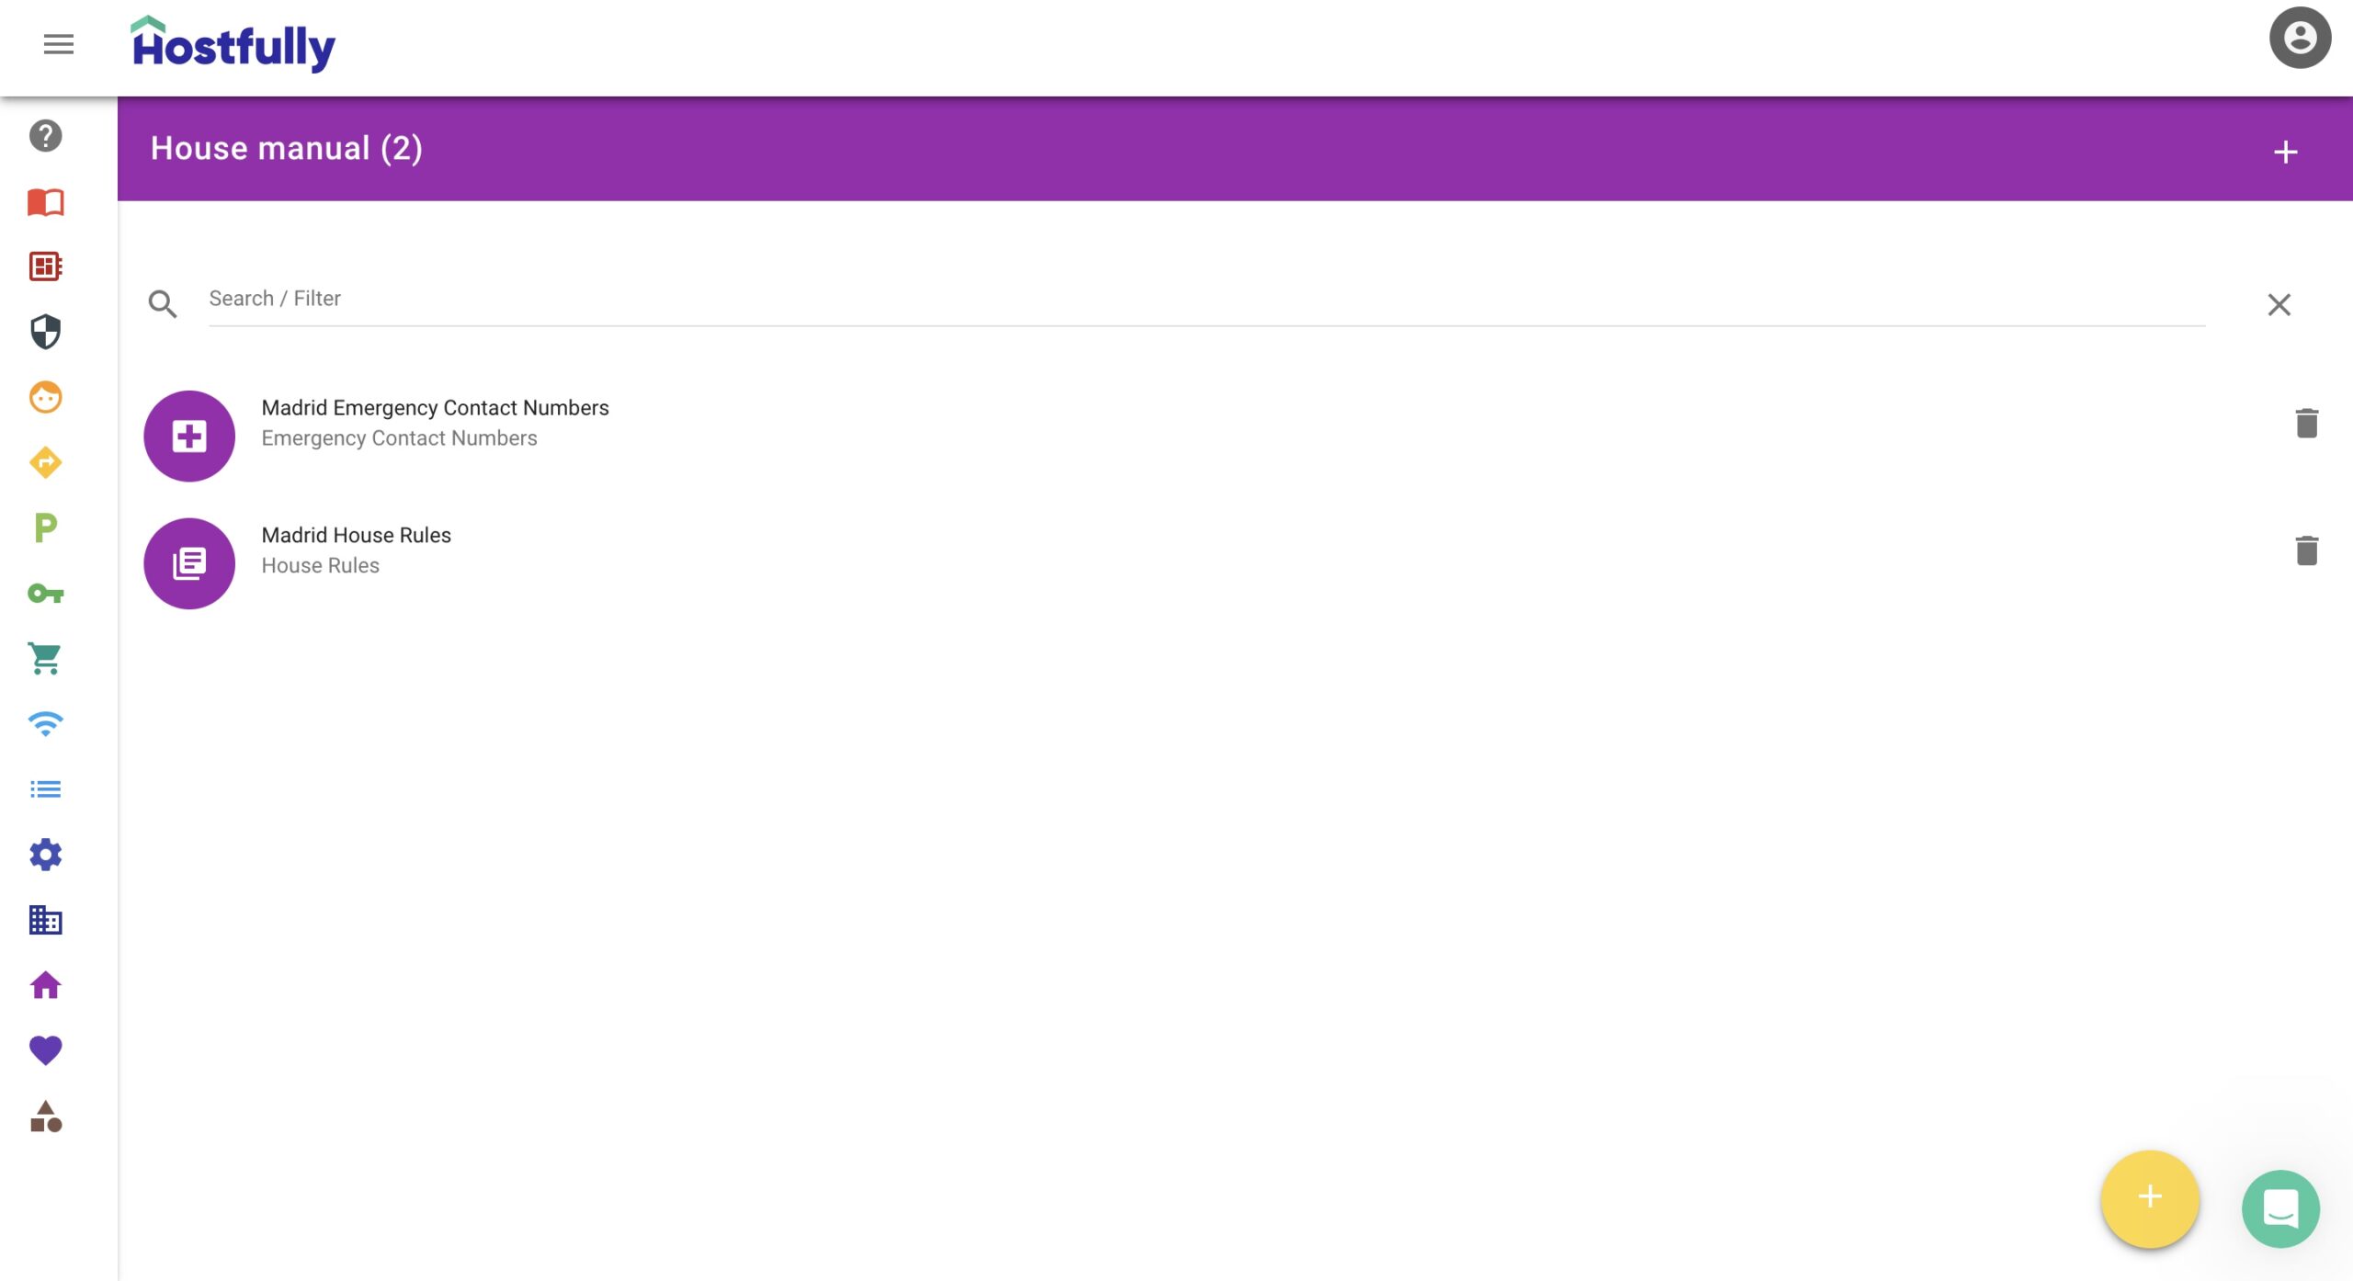Select the shield safety sidebar icon
Image resolution: width=2353 pixels, height=1281 pixels.
coord(45,332)
